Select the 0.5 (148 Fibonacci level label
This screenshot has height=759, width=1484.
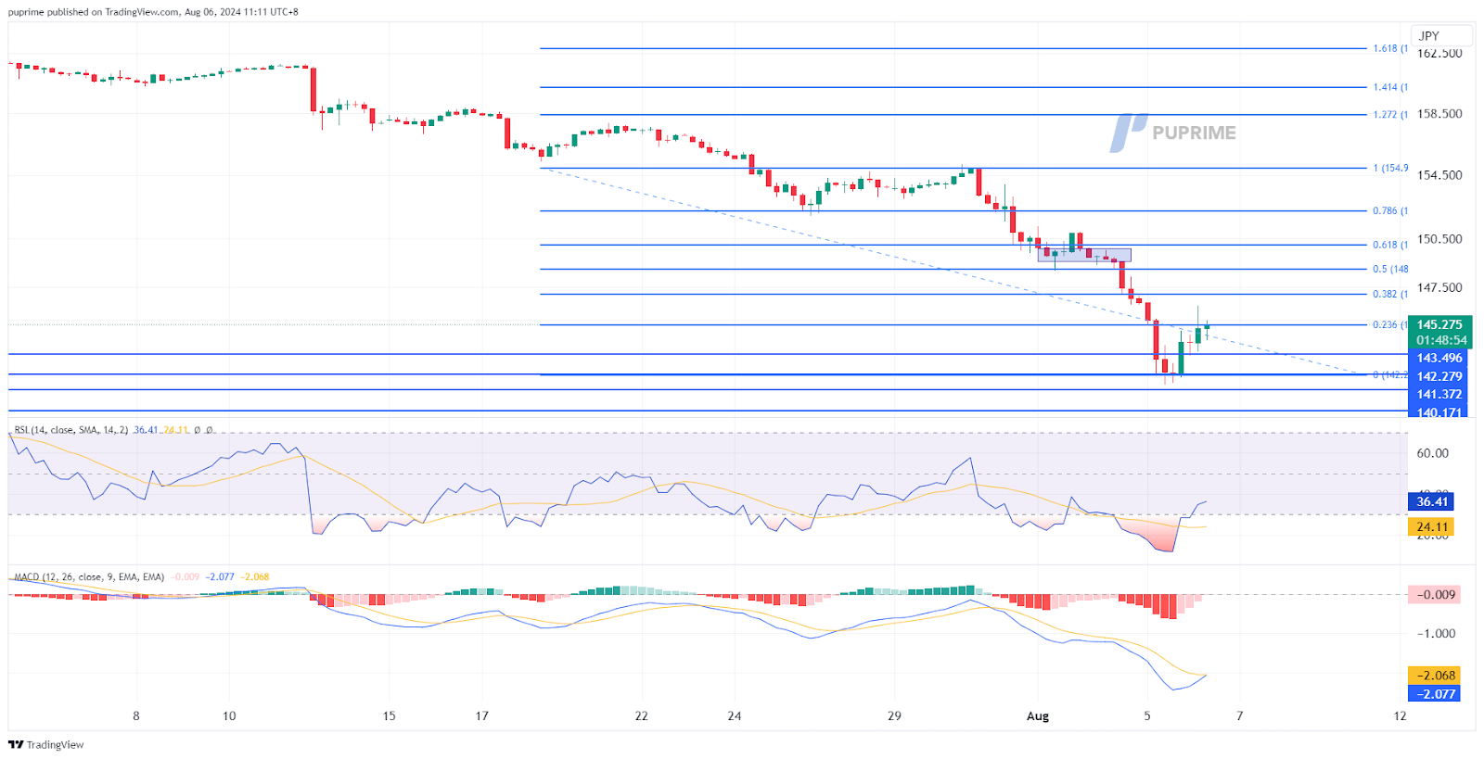coord(1390,270)
